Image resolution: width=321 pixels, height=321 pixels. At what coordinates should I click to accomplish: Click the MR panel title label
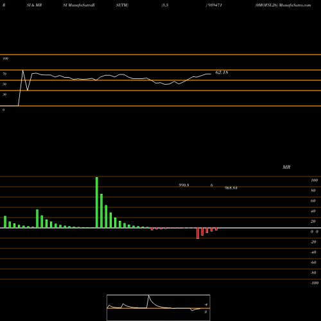286,167
